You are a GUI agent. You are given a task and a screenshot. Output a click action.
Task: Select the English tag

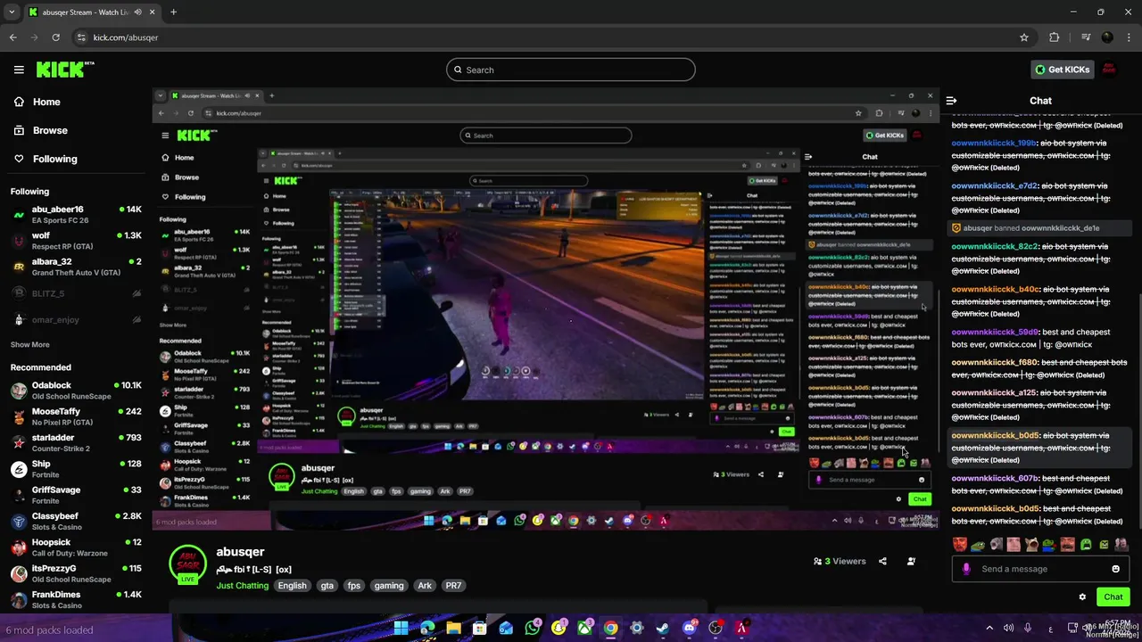292,586
